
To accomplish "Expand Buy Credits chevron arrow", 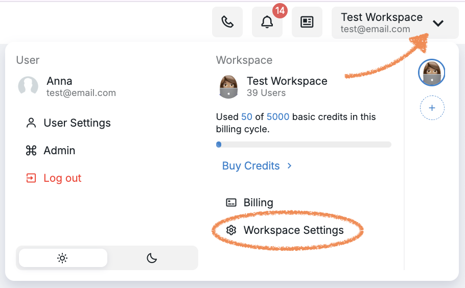I will [290, 166].
